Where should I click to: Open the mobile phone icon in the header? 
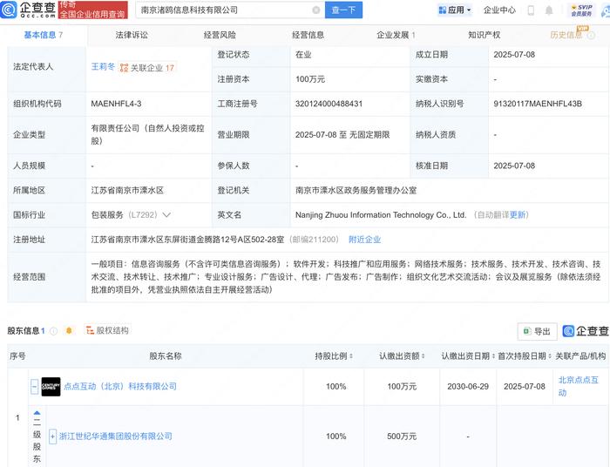pos(531,10)
